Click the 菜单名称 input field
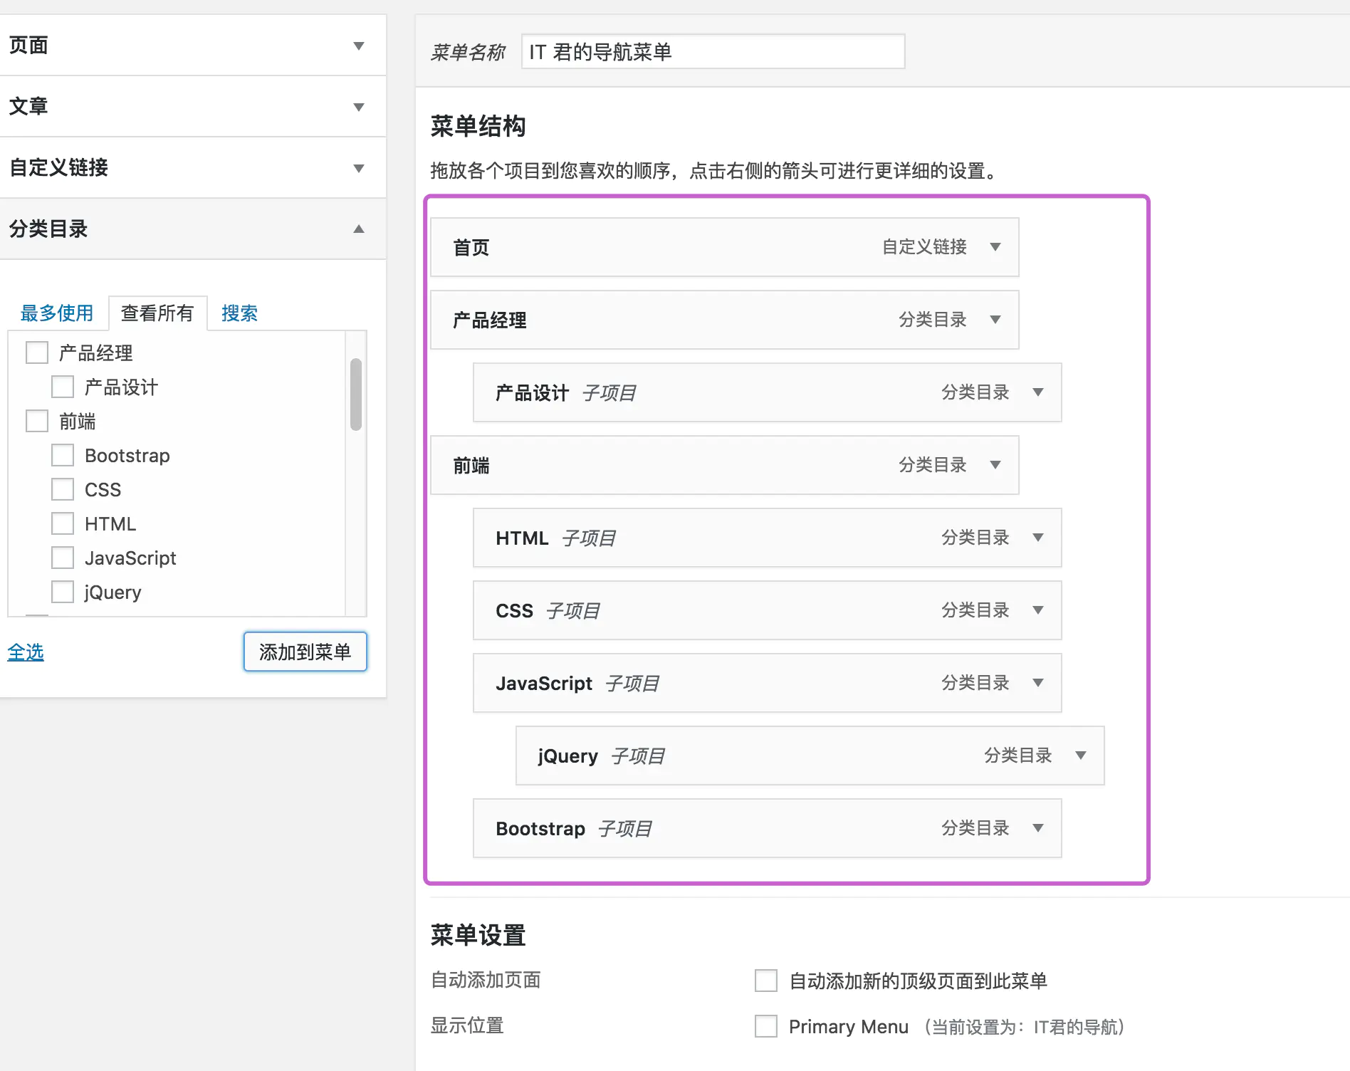Image resolution: width=1350 pixels, height=1071 pixels. point(713,51)
